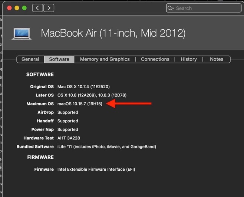This screenshot has width=244, height=197.
Task: Click the title MacBook Air (11-inch, Mid 2012)
Action: coord(113,33)
